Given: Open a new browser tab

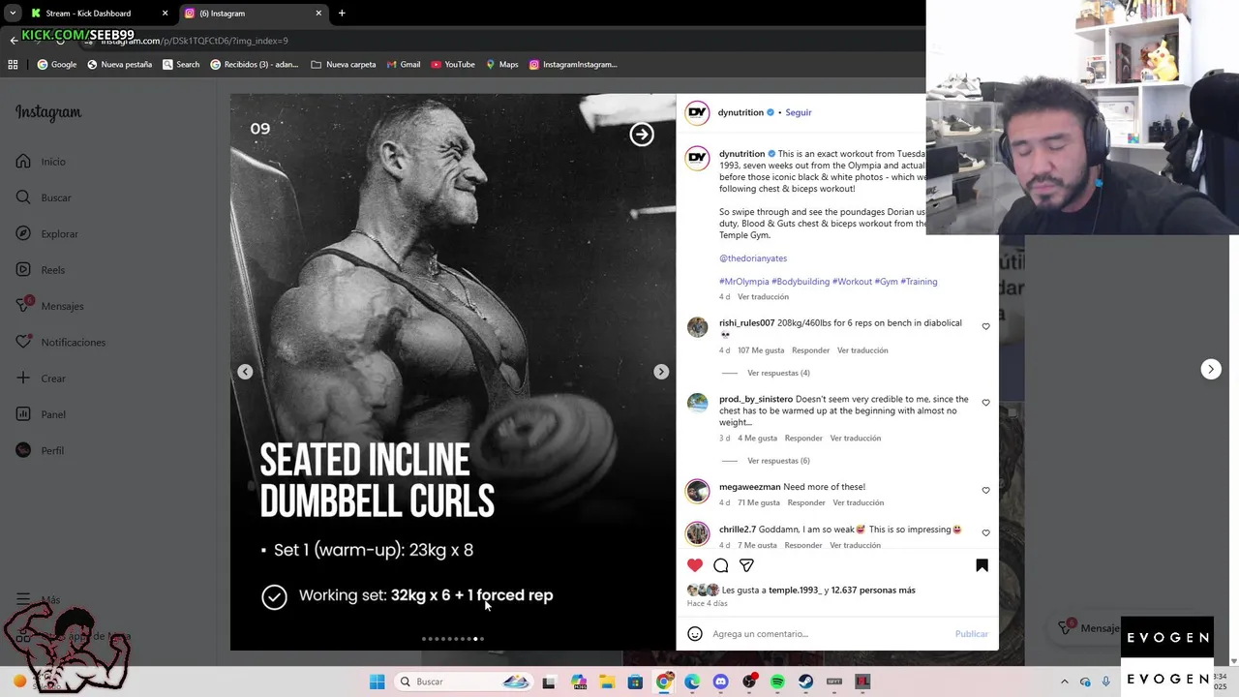Looking at the screenshot, I should pos(342,14).
